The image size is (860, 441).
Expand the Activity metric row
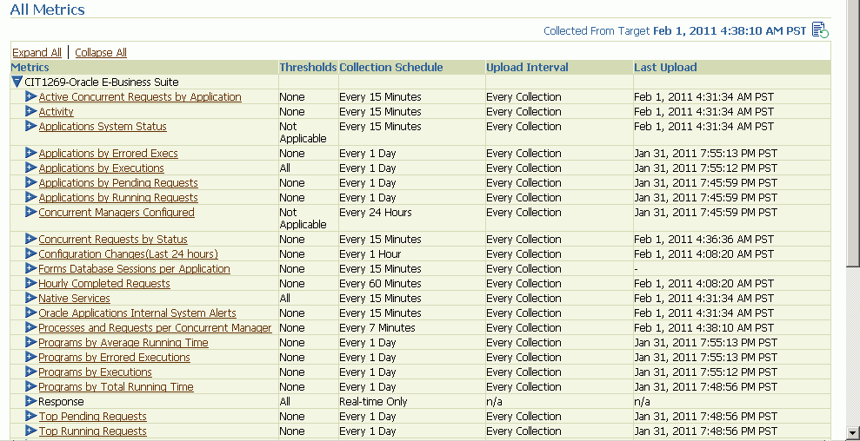31,111
